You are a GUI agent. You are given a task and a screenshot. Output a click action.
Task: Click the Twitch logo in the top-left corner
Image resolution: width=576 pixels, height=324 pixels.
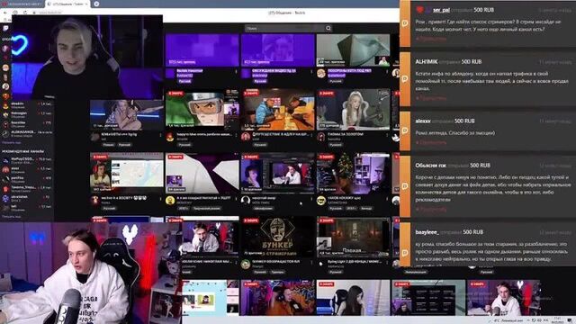(x=5, y=28)
